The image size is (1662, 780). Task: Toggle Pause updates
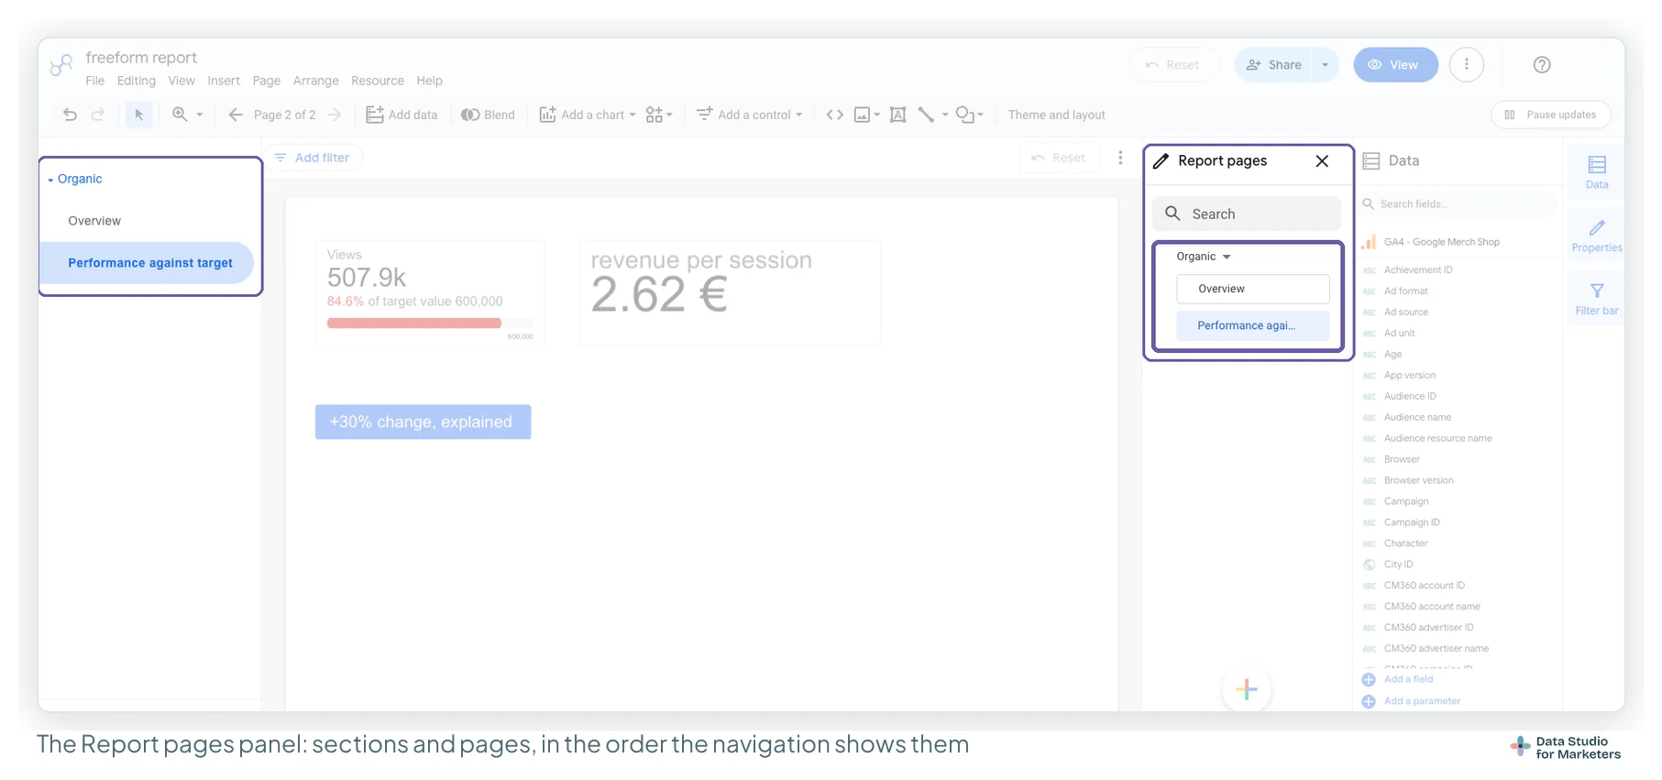coord(1551,115)
